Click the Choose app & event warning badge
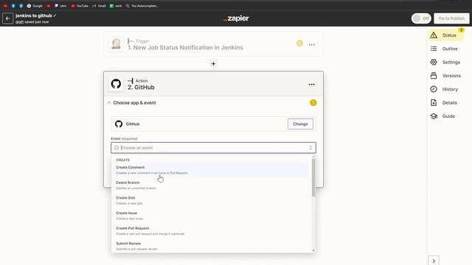Screen dimensions: 472x265 313,103
